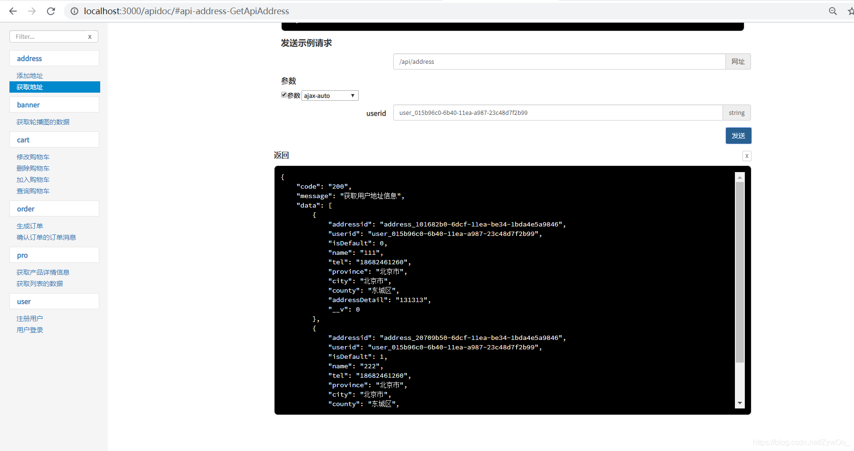
Task: Clear the sidebar Filter field with x
Action: [x=90, y=36]
